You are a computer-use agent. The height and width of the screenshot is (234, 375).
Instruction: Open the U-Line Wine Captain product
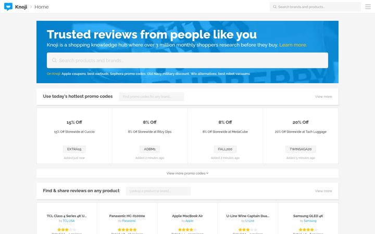coord(247,216)
